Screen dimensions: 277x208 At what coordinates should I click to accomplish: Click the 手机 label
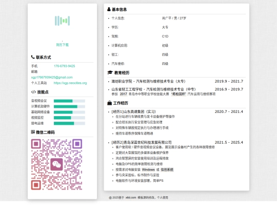click(34, 66)
